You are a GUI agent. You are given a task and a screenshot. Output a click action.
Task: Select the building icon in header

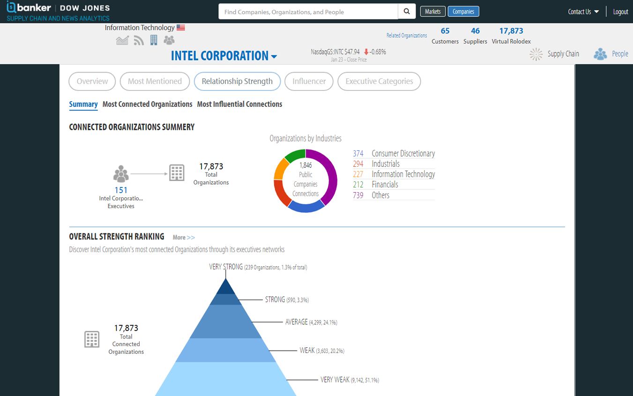click(154, 40)
